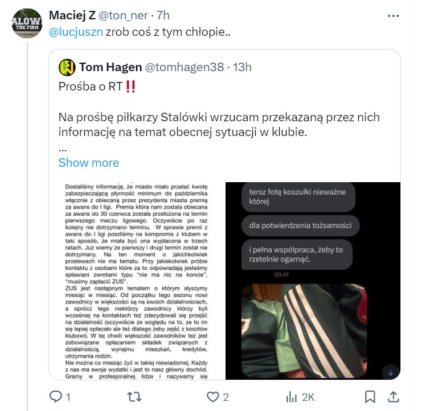
Task: View analytics showing 2K views
Action: [x=291, y=397]
